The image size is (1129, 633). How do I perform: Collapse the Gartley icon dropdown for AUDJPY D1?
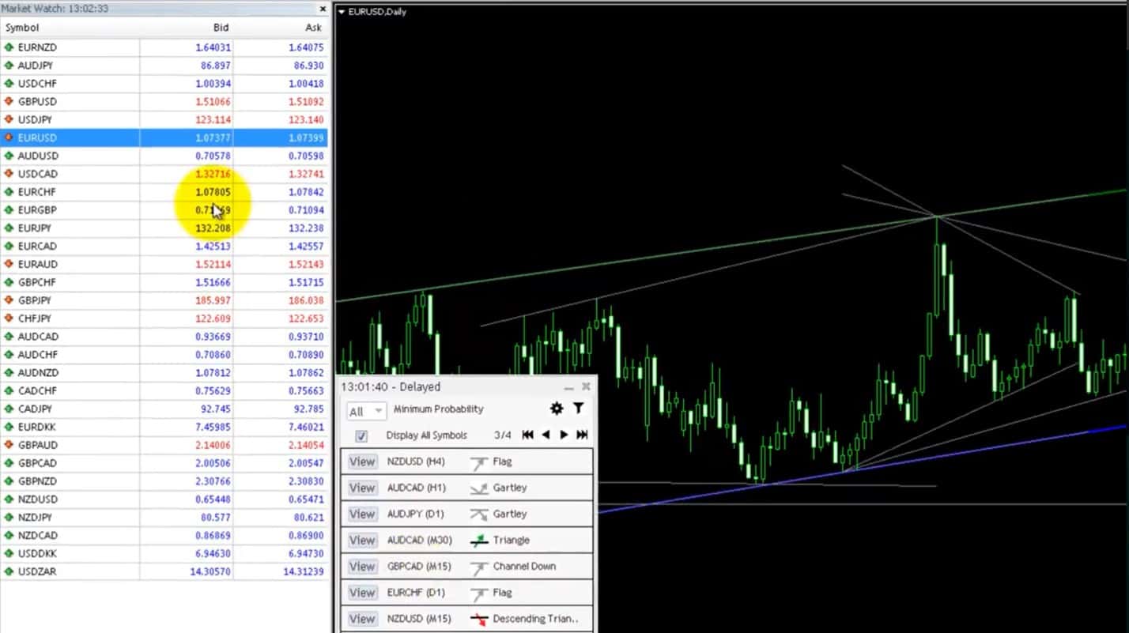click(x=479, y=514)
